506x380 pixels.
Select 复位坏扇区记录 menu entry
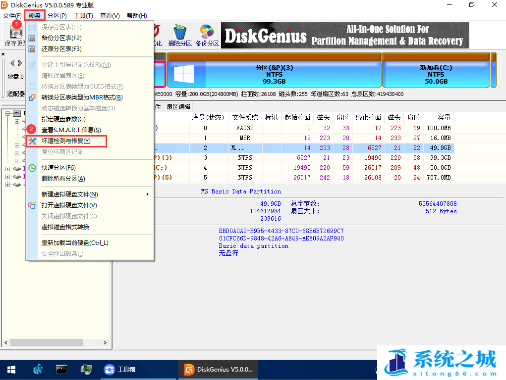[90, 152]
